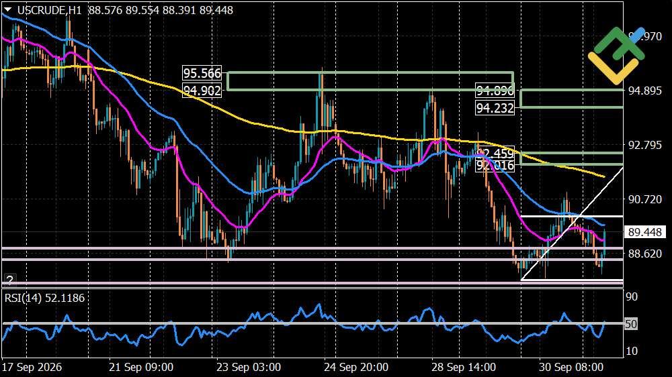Screen dimensions: 672x377
Task: Click the 94.902 zone price label
Action: point(202,91)
